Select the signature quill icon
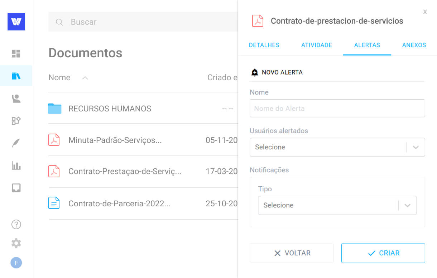The height and width of the screenshot is (278, 437). pos(16,143)
